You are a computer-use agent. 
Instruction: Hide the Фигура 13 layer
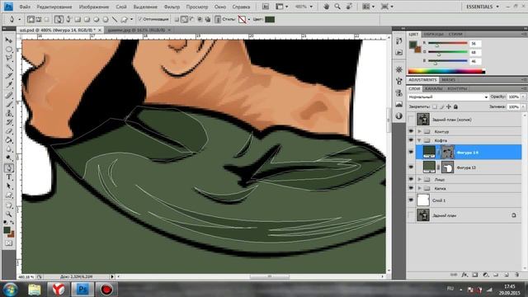point(411,167)
